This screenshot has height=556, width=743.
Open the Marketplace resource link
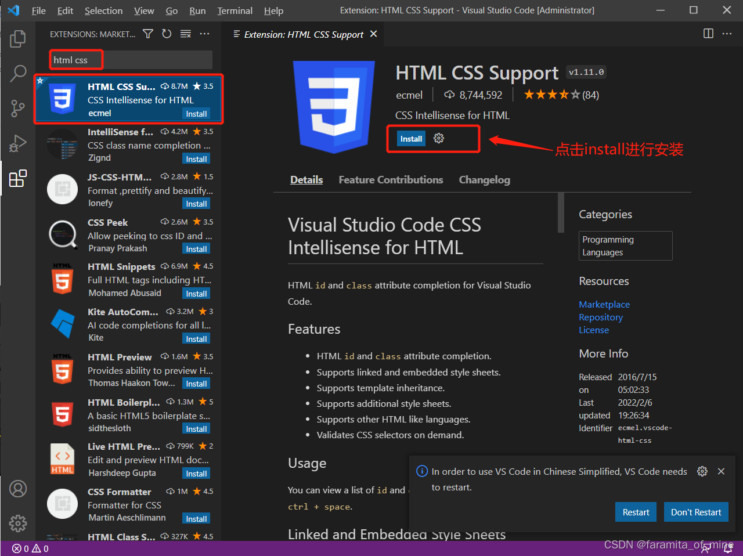pyautogui.click(x=604, y=304)
